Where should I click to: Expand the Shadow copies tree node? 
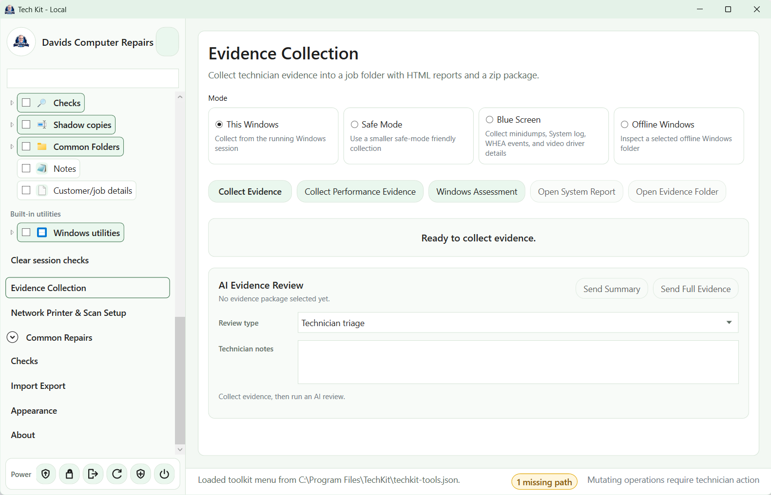[12, 125]
